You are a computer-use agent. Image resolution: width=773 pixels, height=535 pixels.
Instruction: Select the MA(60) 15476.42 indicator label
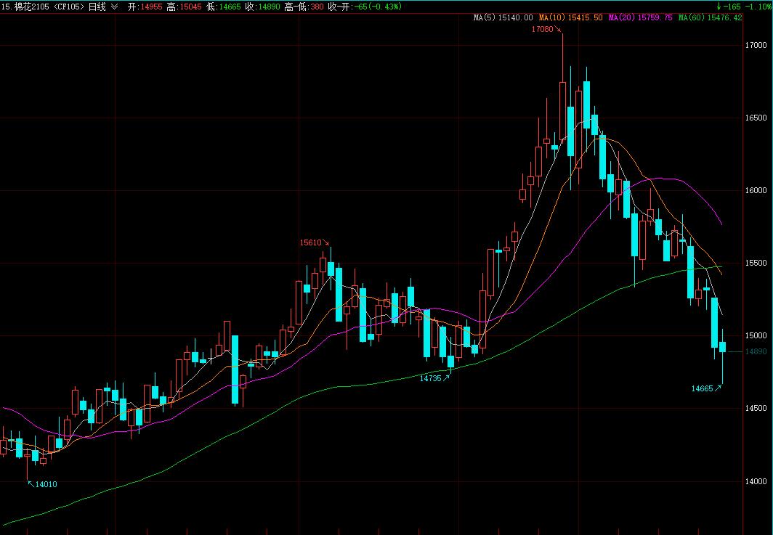pos(710,17)
